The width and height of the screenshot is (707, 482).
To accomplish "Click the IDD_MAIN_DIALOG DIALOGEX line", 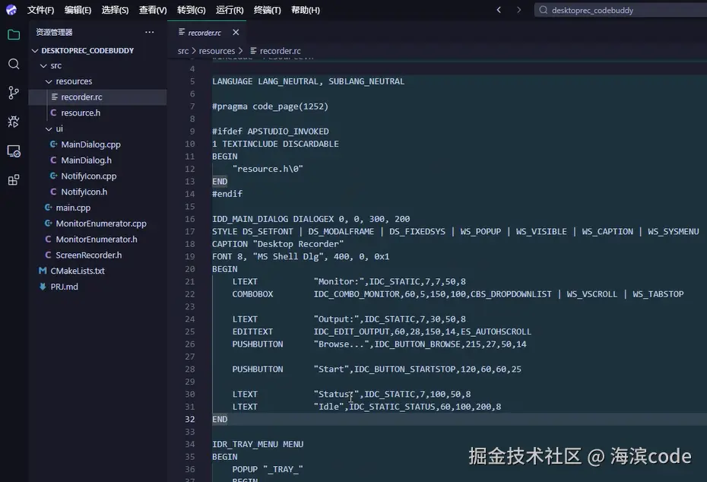I will (311, 219).
